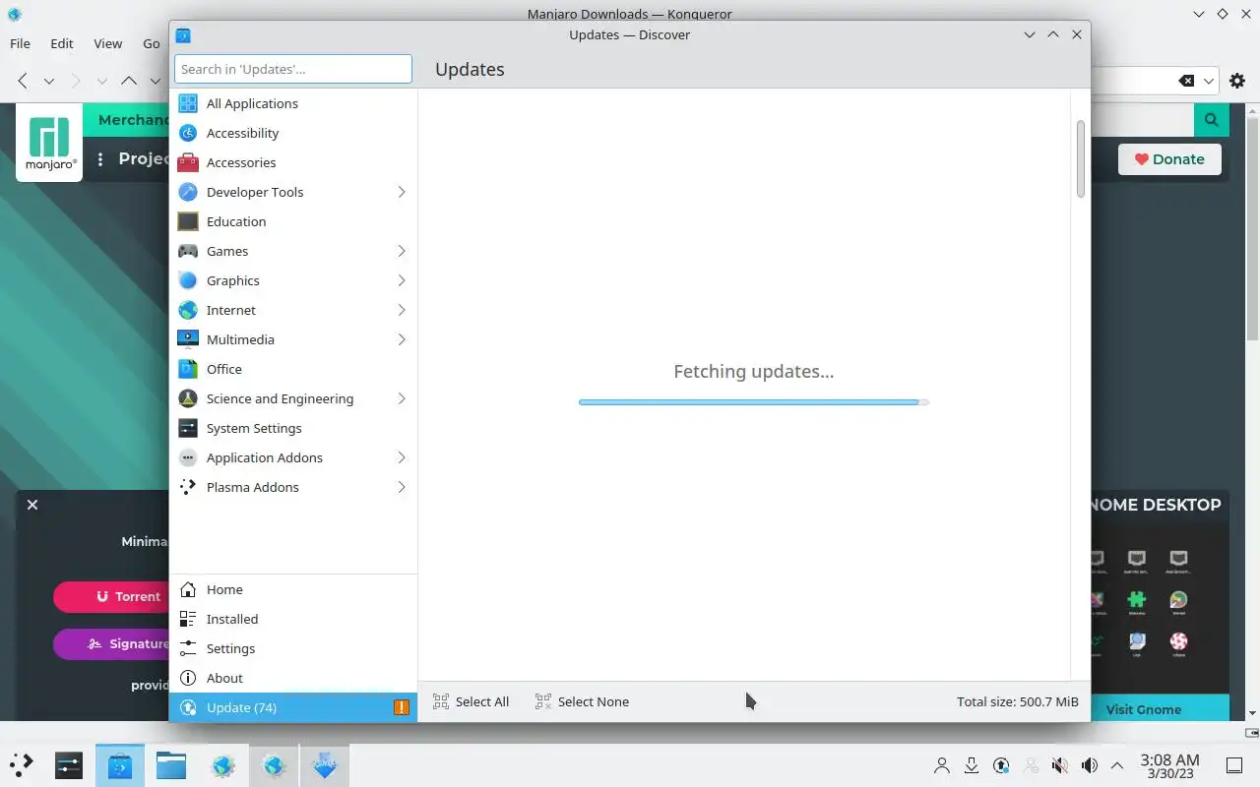Click the Manjaro website search button
The image size is (1260, 787).
pos(1211,120)
